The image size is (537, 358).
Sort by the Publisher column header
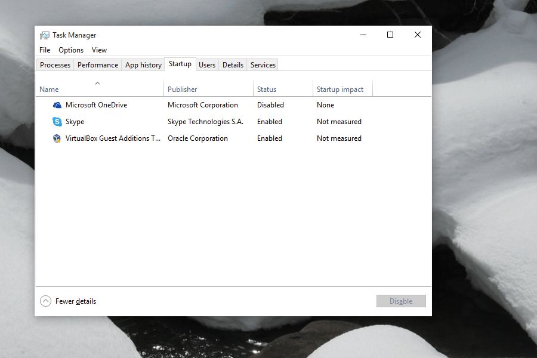(209, 89)
